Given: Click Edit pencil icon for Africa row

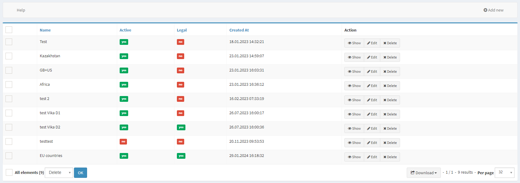Looking at the screenshot, I should tap(369, 86).
